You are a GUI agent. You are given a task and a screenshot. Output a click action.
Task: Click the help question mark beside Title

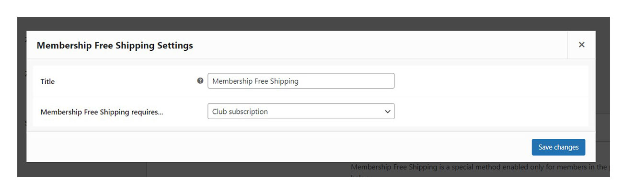(200, 81)
